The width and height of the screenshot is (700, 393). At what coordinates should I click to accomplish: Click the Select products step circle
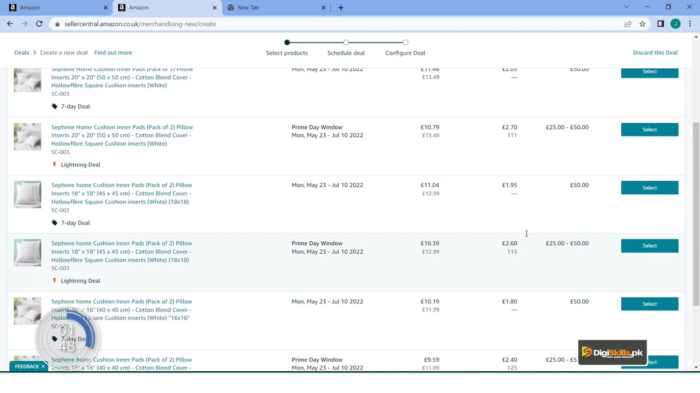click(x=287, y=43)
